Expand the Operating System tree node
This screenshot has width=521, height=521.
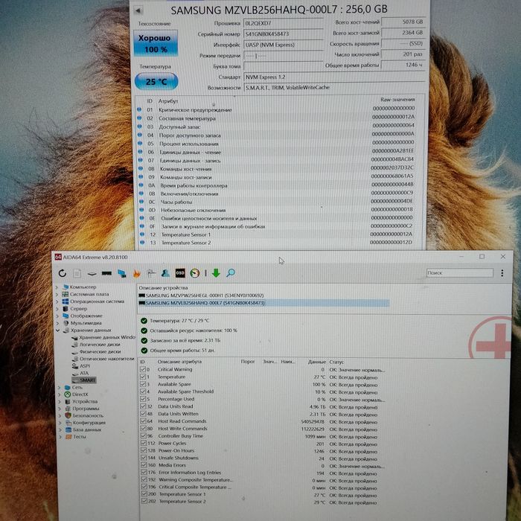[57, 301]
